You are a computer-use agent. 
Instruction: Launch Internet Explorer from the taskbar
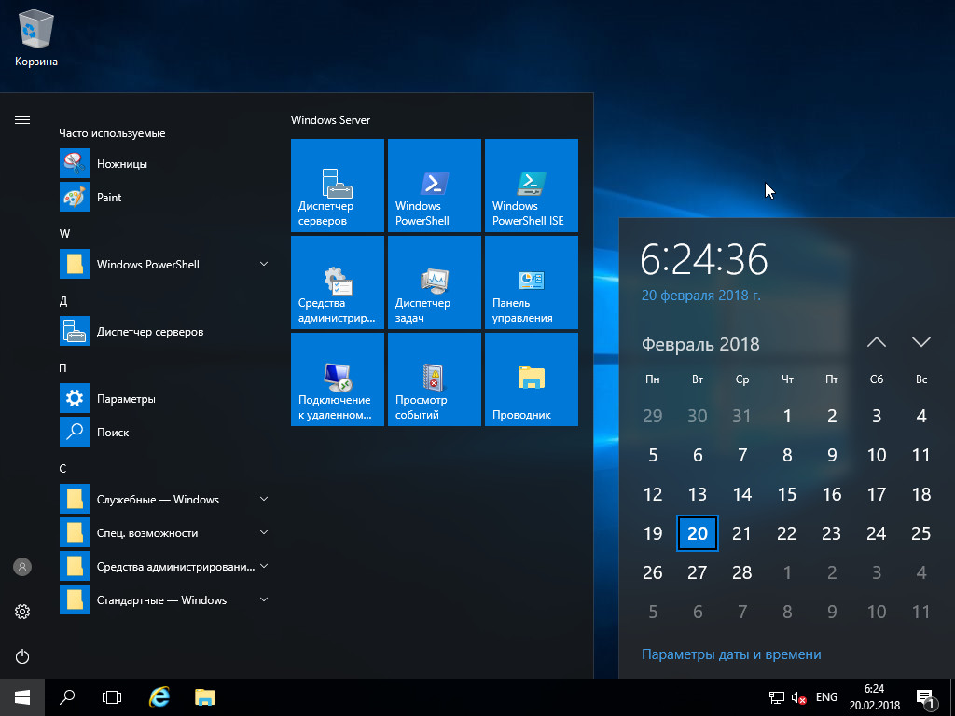coord(159,697)
